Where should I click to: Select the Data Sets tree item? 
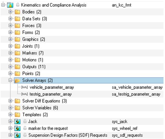point(34,19)
